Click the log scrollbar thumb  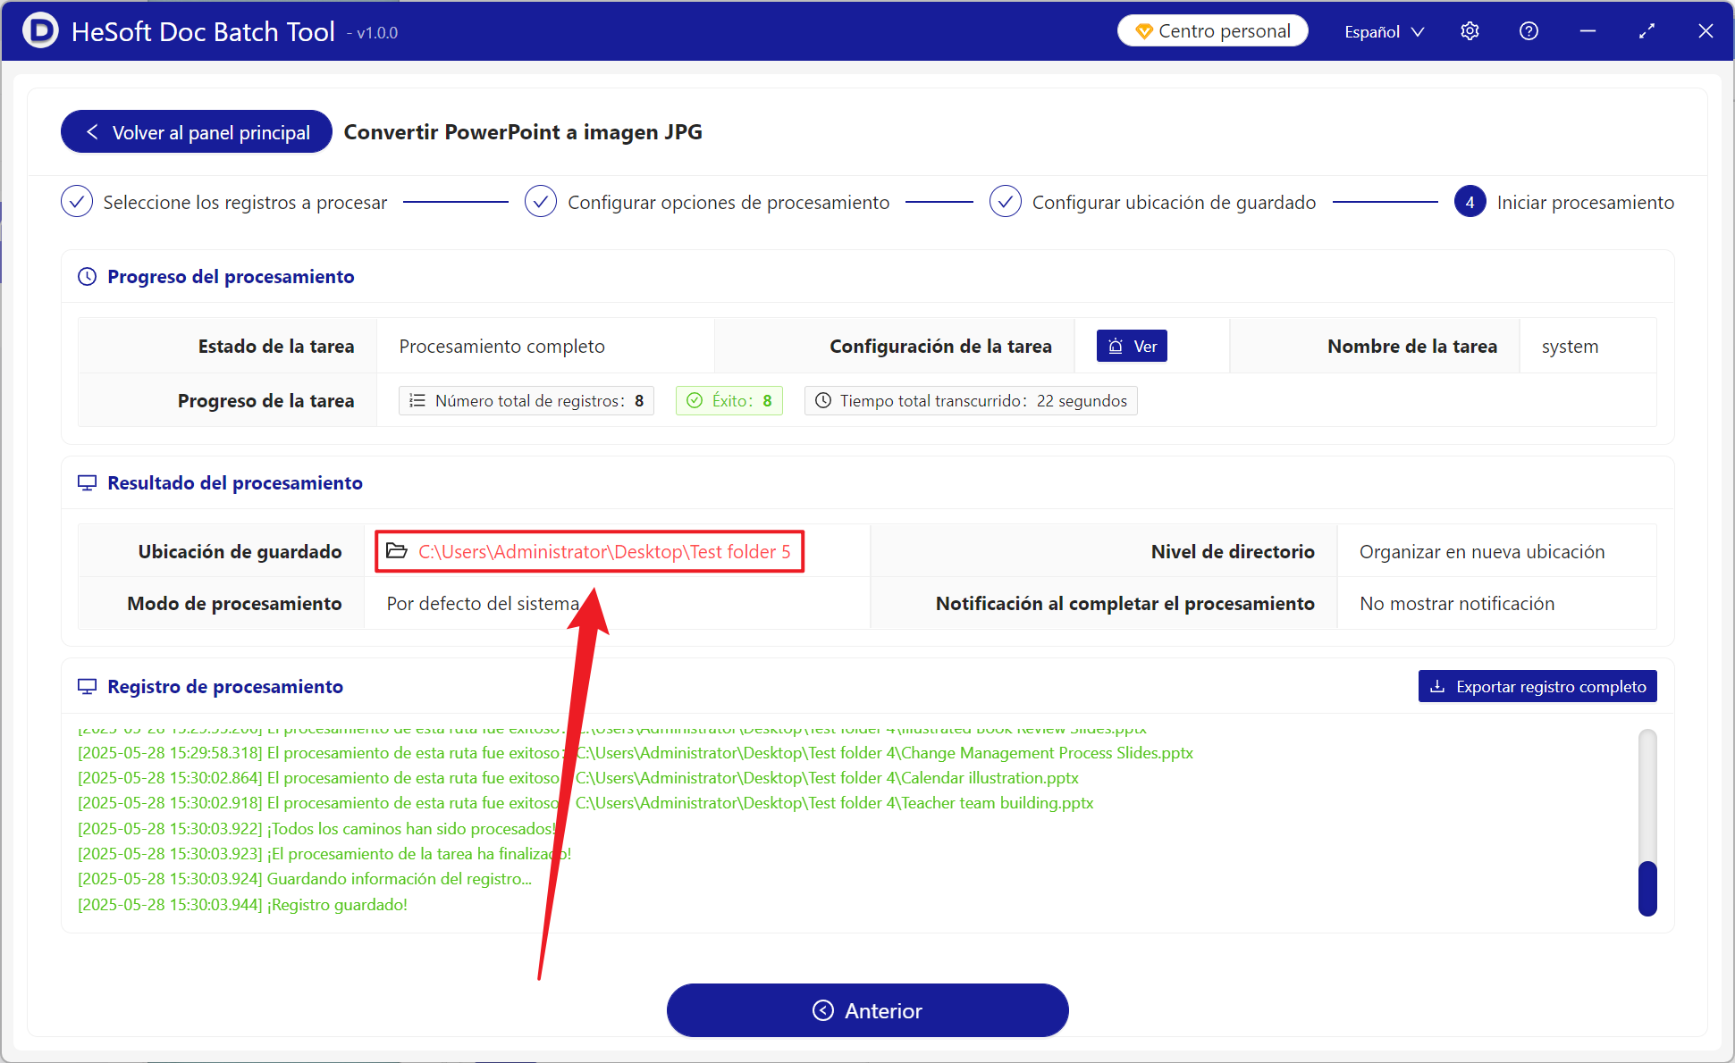[x=1647, y=888]
